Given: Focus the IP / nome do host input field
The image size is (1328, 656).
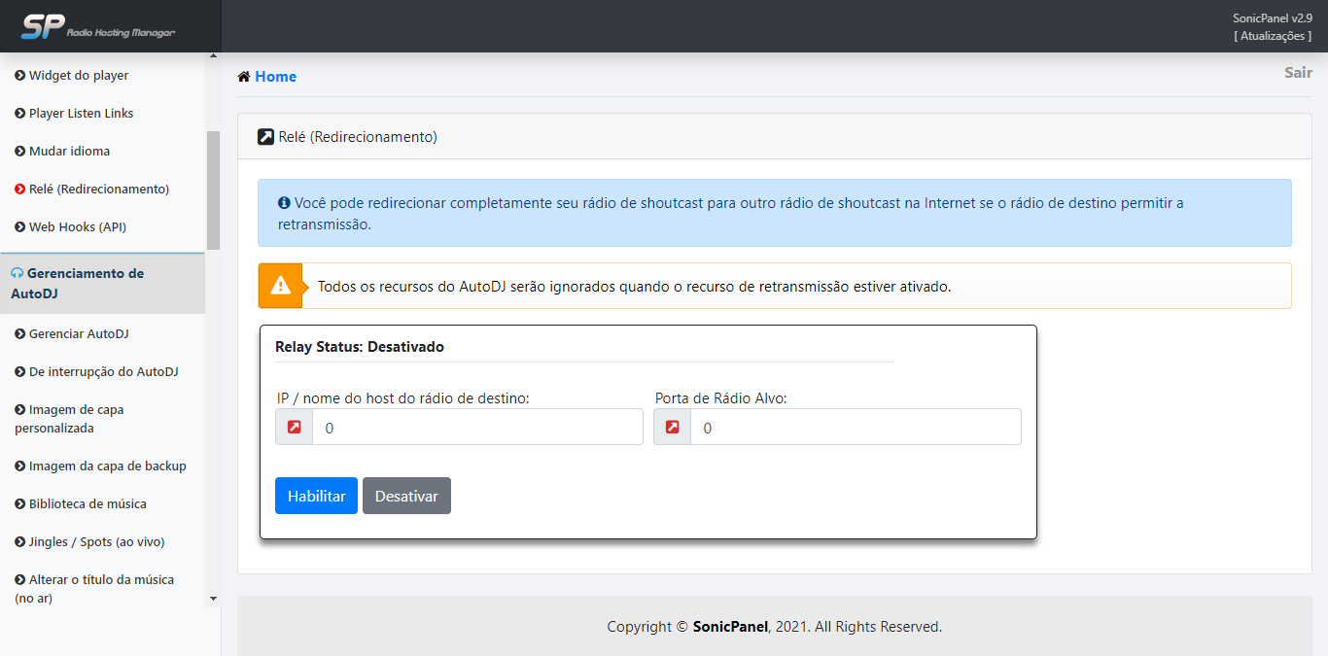Looking at the screenshot, I should coord(477,428).
